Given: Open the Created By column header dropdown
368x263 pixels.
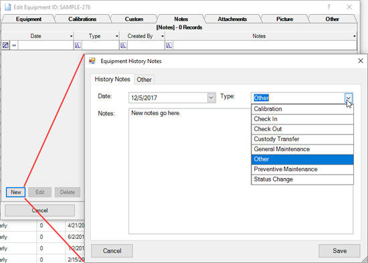Looking at the screenshot, I should coord(162,36).
